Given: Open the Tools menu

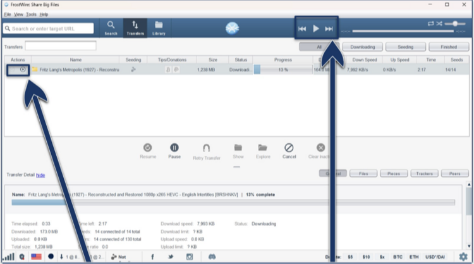Looking at the screenshot, I should [x=31, y=14].
